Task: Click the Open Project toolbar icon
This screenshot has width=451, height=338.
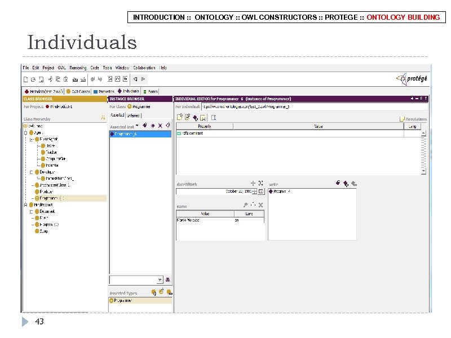Action: (x=33, y=79)
